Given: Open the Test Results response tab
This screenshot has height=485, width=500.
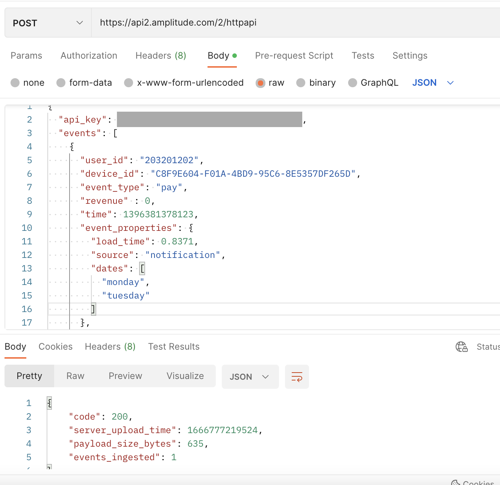Looking at the screenshot, I should 174,347.
